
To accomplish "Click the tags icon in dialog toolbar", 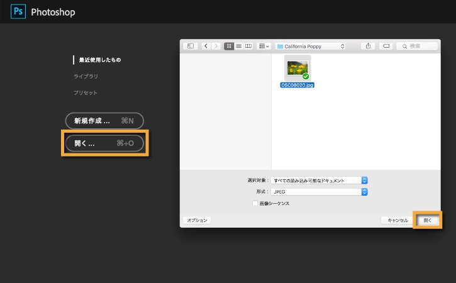I will 386,46.
